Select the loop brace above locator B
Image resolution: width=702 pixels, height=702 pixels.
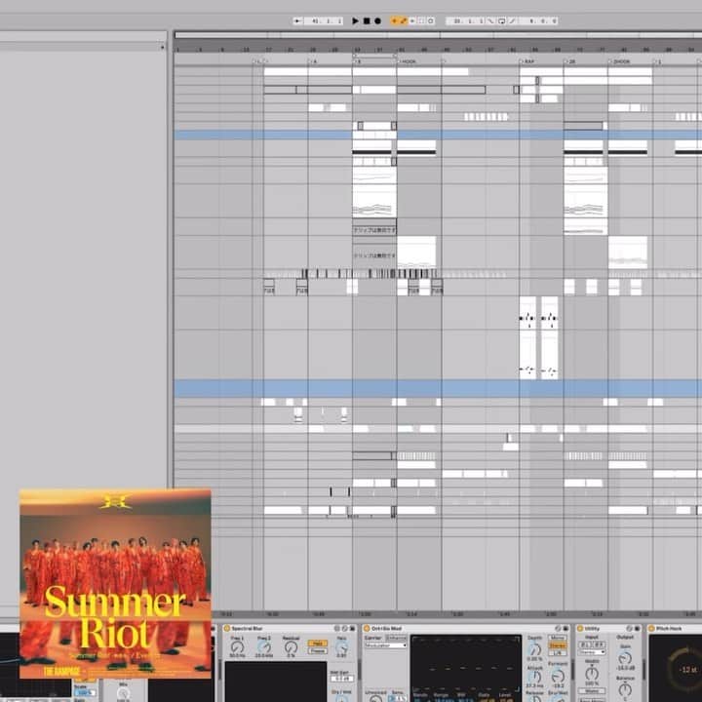(x=374, y=56)
